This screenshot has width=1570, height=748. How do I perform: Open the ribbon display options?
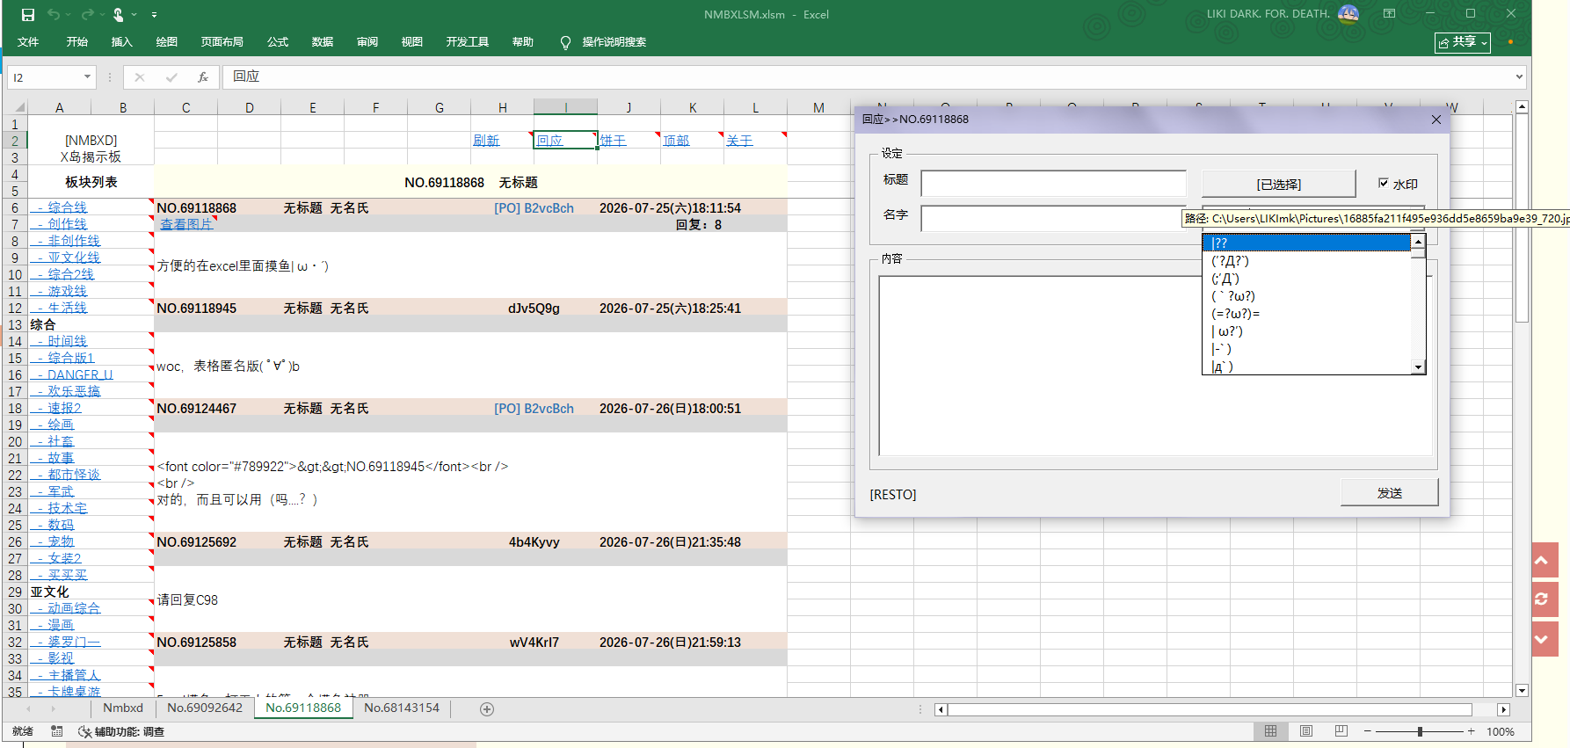pyautogui.click(x=1389, y=14)
